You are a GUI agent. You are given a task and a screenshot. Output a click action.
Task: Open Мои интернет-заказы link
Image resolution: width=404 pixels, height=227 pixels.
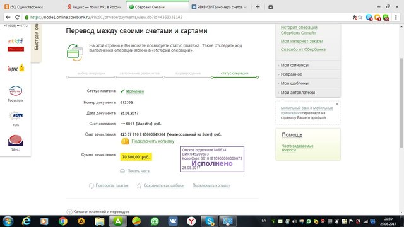302,41
